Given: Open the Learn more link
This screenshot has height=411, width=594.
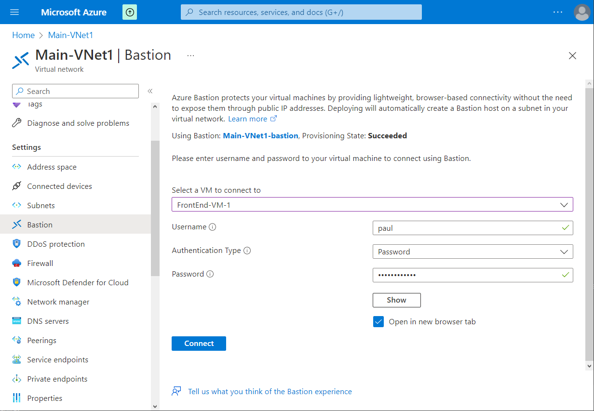Looking at the screenshot, I should pos(252,119).
